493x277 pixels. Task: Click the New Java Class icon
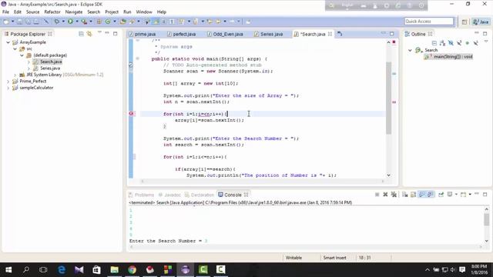click(108, 22)
